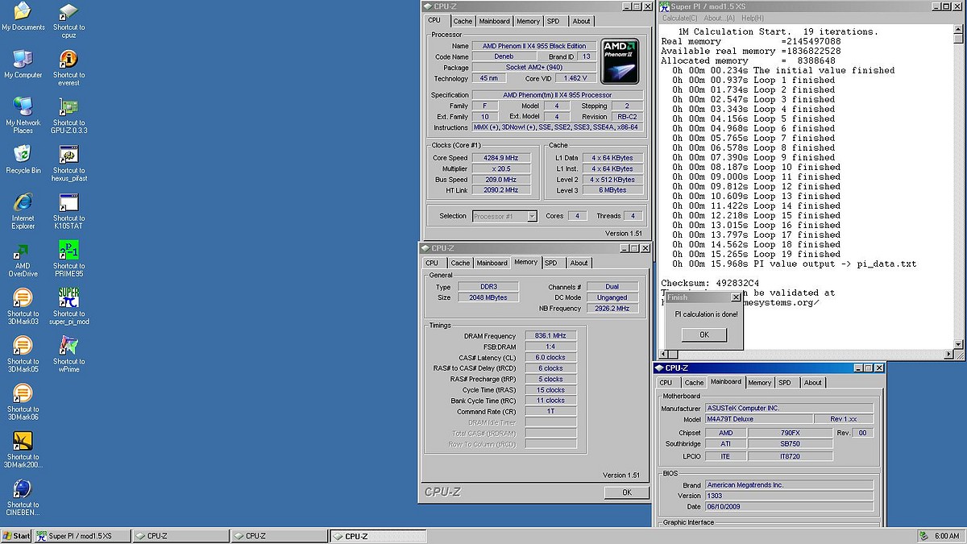
Task: Open Shortcut to hexus_pifast icon
Action: pos(69,164)
